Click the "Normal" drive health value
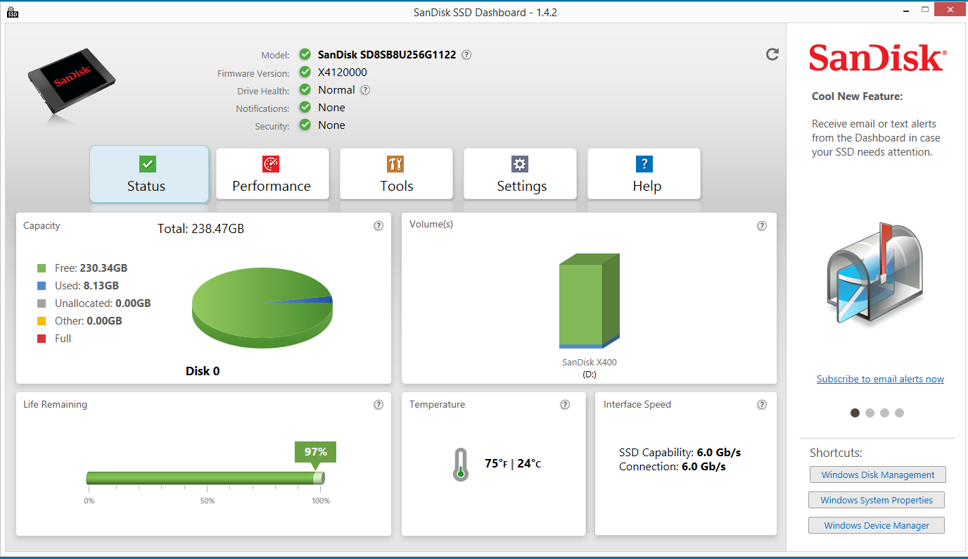 tap(336, 90)
